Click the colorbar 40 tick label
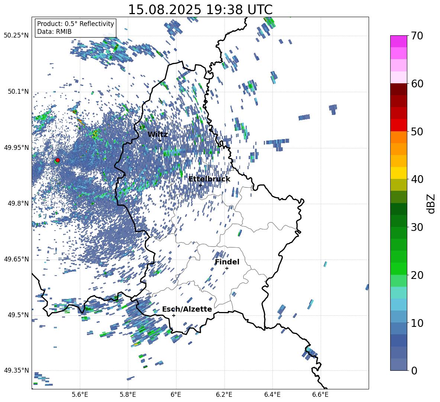Screen dimensions: 440x402 click(417, 179)
